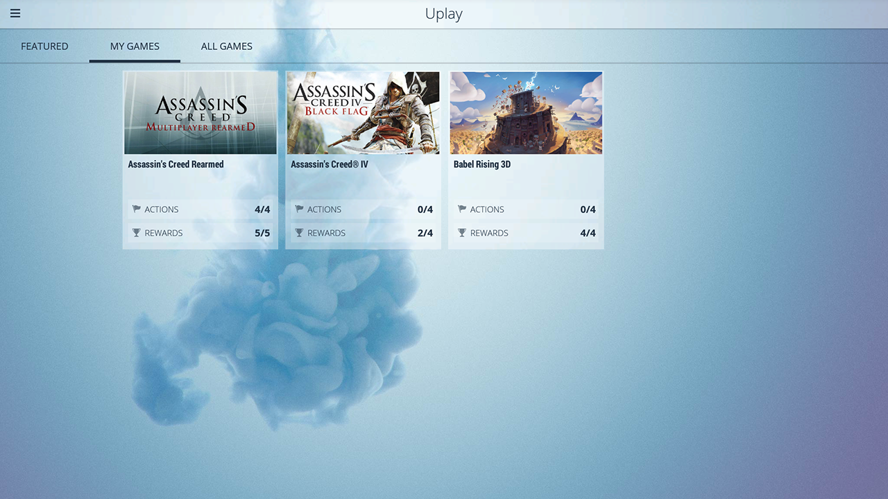888x499 pixels.
Task: Click Actions flag icon for Assassin's Creed Rearmed
Action: 136,209
